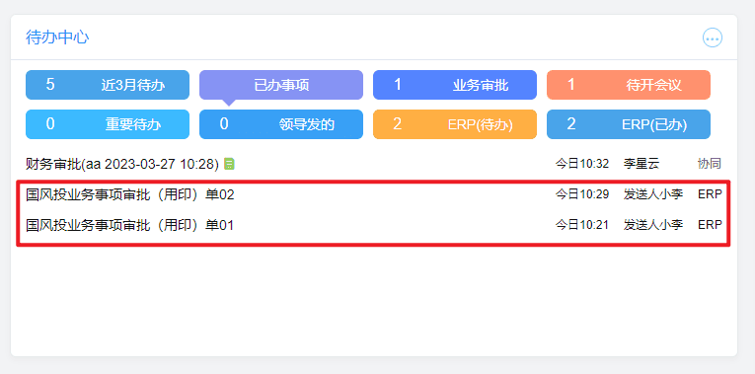755x374 pixels.
Task: Select the 重要待办 tab
Action: (108, 124)
